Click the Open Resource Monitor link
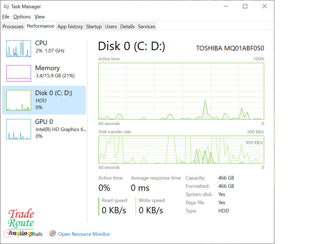Screen dimensions: 316x244 point(84,234)
